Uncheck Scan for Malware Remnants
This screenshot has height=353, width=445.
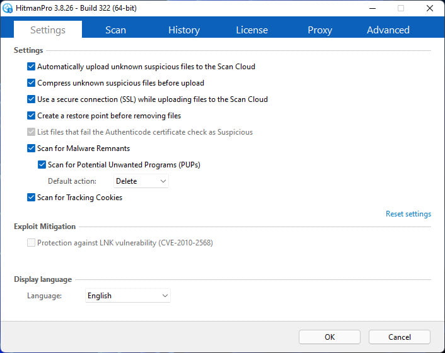coord(32,148)
